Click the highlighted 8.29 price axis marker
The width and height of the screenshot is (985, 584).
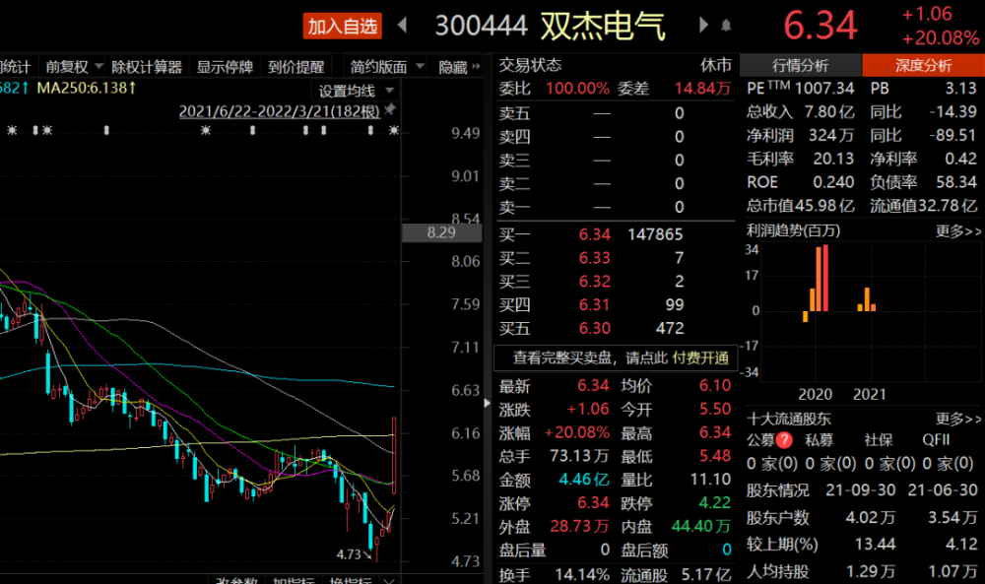(x=441, y=233)
